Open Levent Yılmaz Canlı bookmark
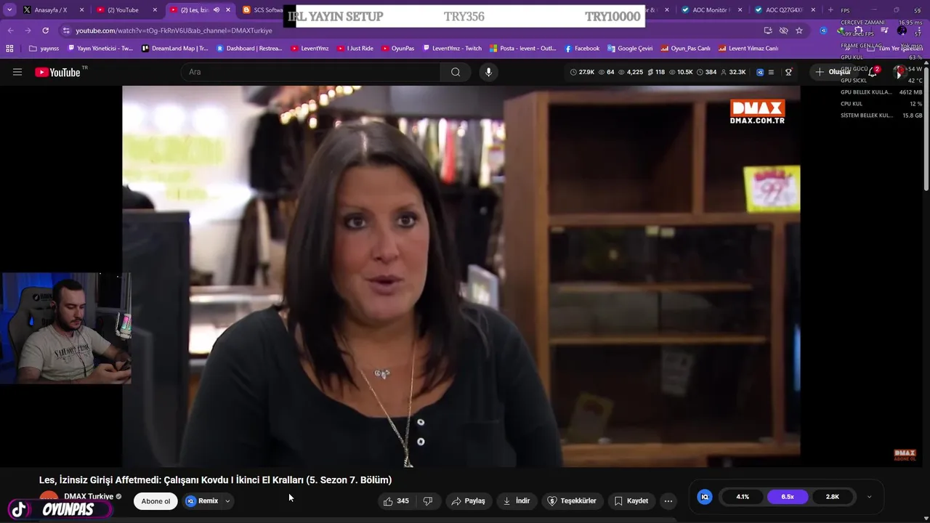The height and width of the screenshot is (523, 930). click(x=748, y=49)
